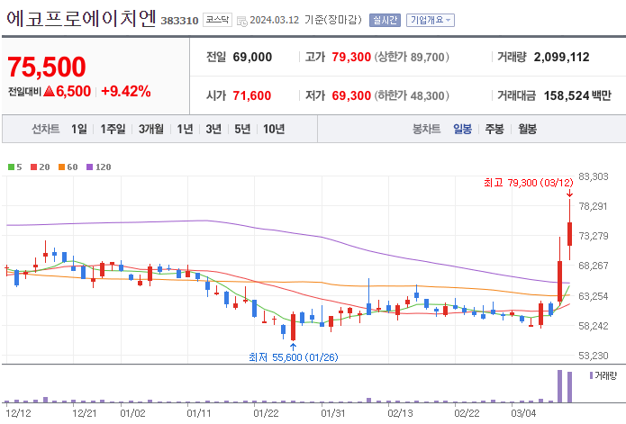626x424 pixels.
Task: Click the 에코프로에이치엔 company name
Action: point(81,19)
